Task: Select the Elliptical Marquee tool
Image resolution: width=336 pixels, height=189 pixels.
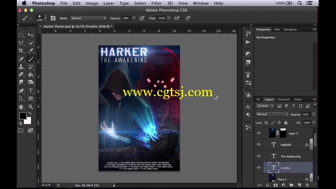Action: (x=21, y=35)
